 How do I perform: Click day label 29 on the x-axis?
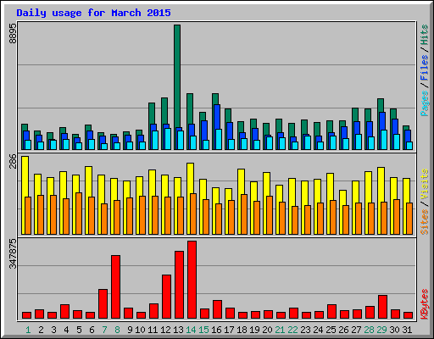point(381,330)
